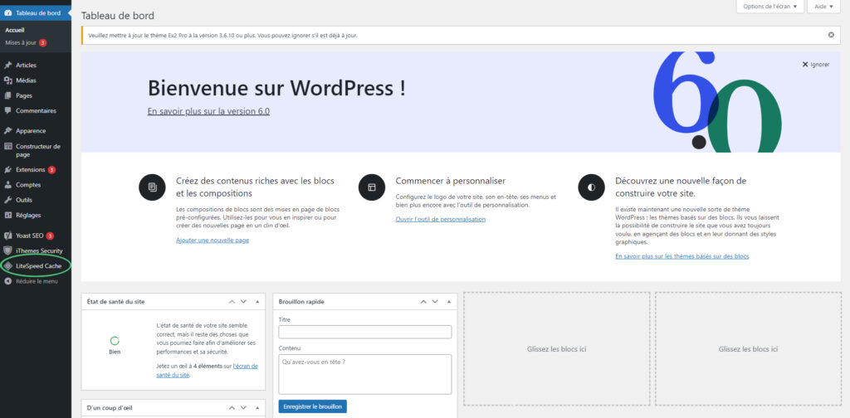Click the Yoast SEO icon
Image resolution: width=850 pixels, height=418 pixels.
[x=7, y=236]
